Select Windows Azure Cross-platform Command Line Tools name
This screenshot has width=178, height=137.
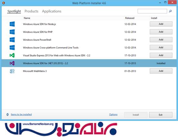[x=50, y=47]
